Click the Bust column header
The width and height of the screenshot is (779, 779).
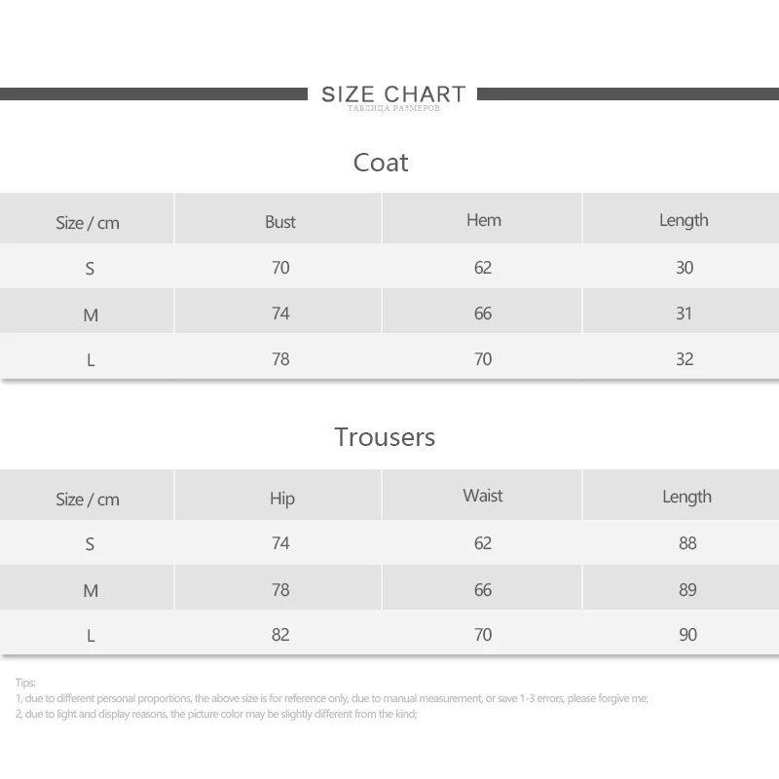280,222
